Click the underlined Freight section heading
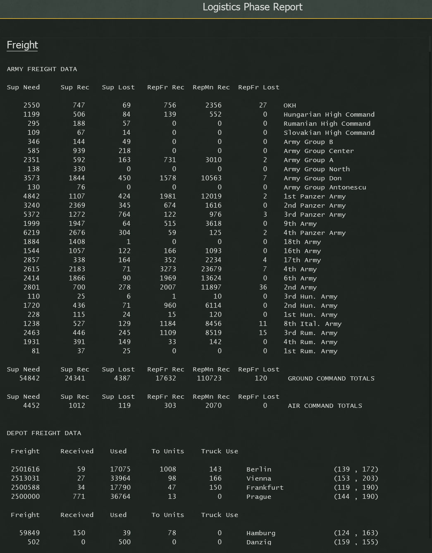The image size is (432, 553). [x=22, y=45]
